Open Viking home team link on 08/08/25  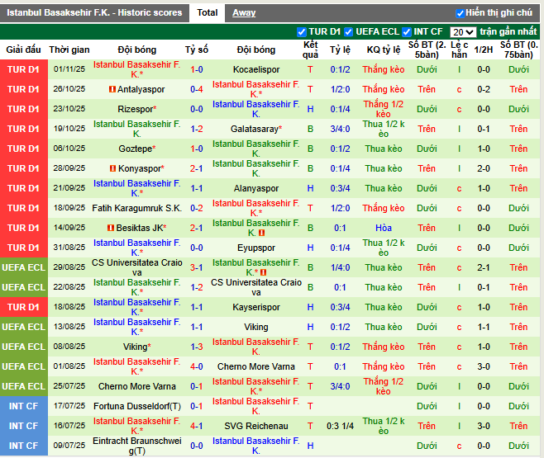tap(136, 347)
